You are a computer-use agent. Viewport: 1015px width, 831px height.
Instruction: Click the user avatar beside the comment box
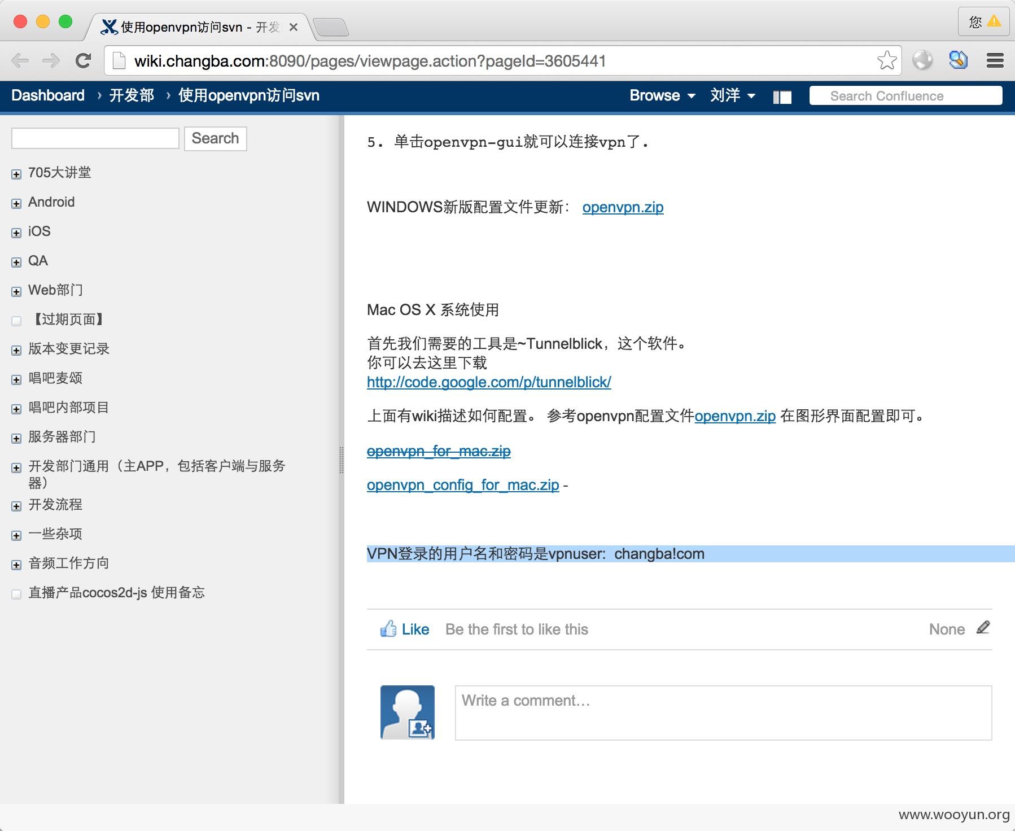tap(408, 712)
